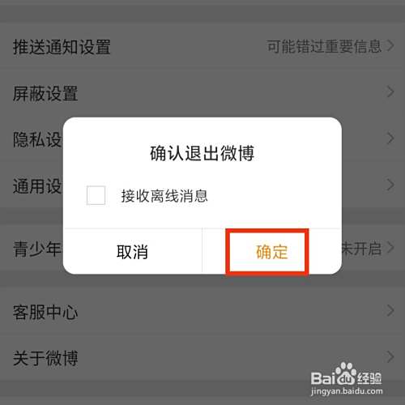Viewport: 405px width, 405px height.
Task: Tap the 可能错过重要信息 status text
Action: point(324,46)
